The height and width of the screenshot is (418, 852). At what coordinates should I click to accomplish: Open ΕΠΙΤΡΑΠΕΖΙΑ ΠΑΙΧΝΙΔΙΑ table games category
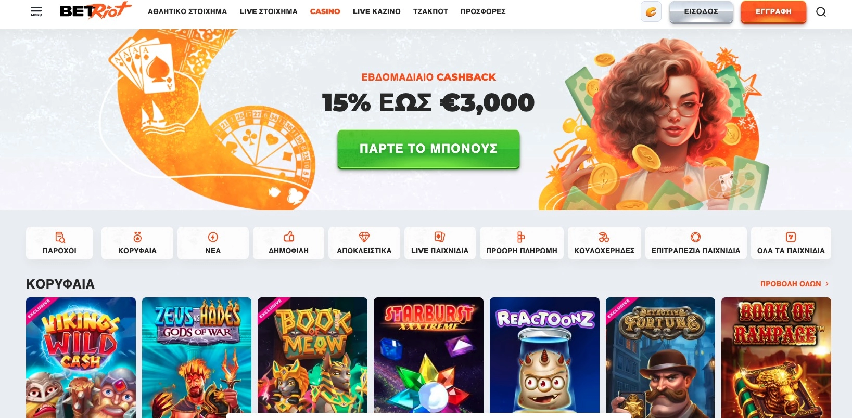pyautogui.click(x=696, y=243)
